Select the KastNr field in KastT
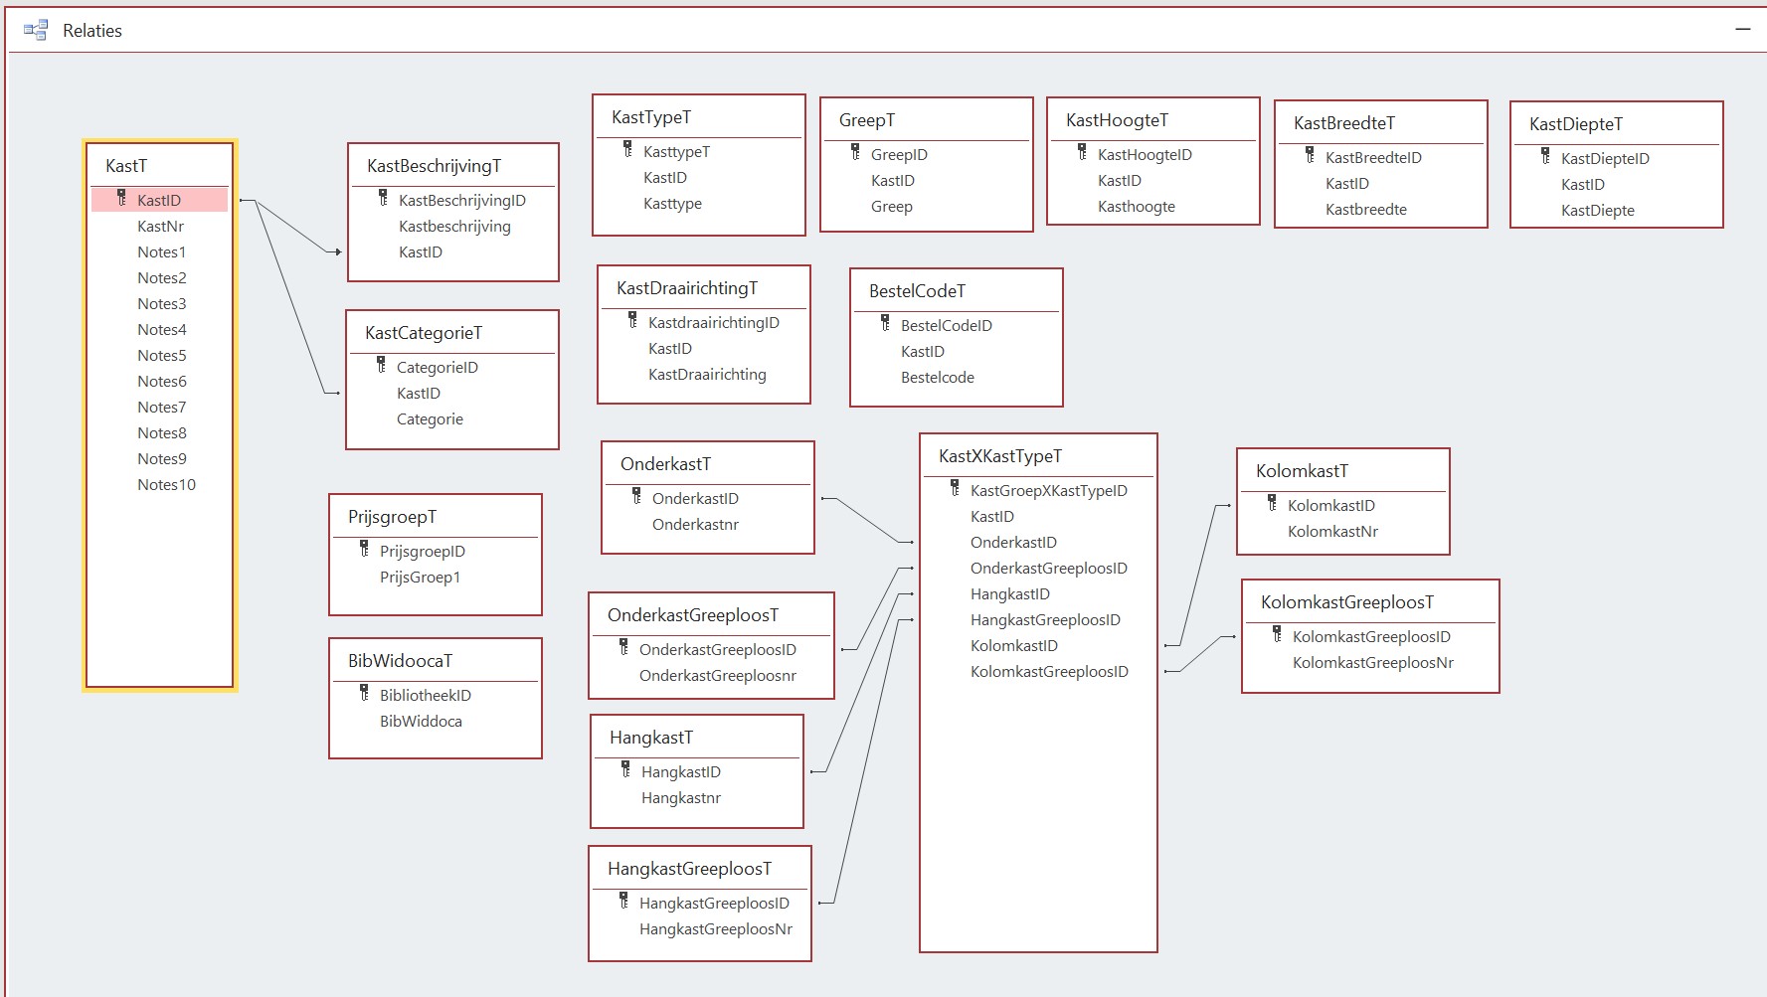The image size is (1767, 997). pos(160,227)
